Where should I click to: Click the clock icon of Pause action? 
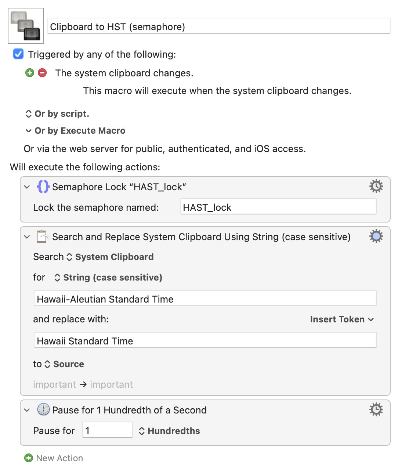(x=43, y=409)
